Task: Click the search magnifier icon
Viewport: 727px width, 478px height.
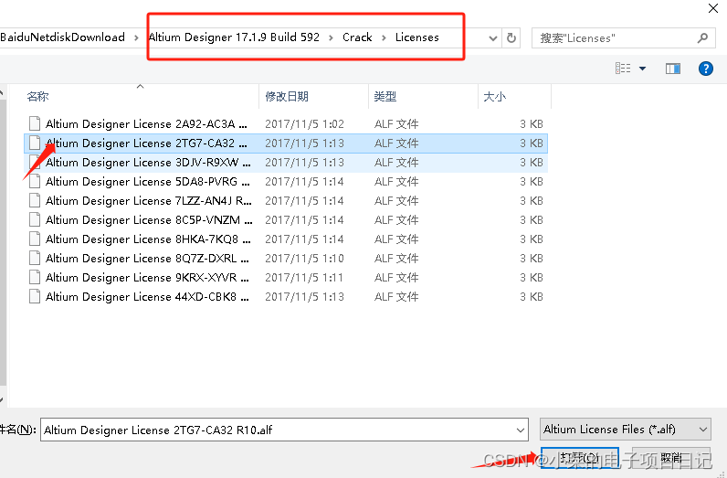Action: [702, 38]
